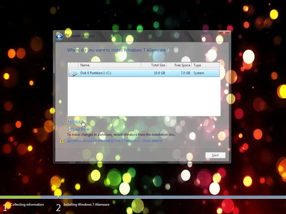Image resolution: width=286 pixels, height=214 pixels.
Task: Click the Windows flag icon beside Install Windows
Action: point(68,36)
